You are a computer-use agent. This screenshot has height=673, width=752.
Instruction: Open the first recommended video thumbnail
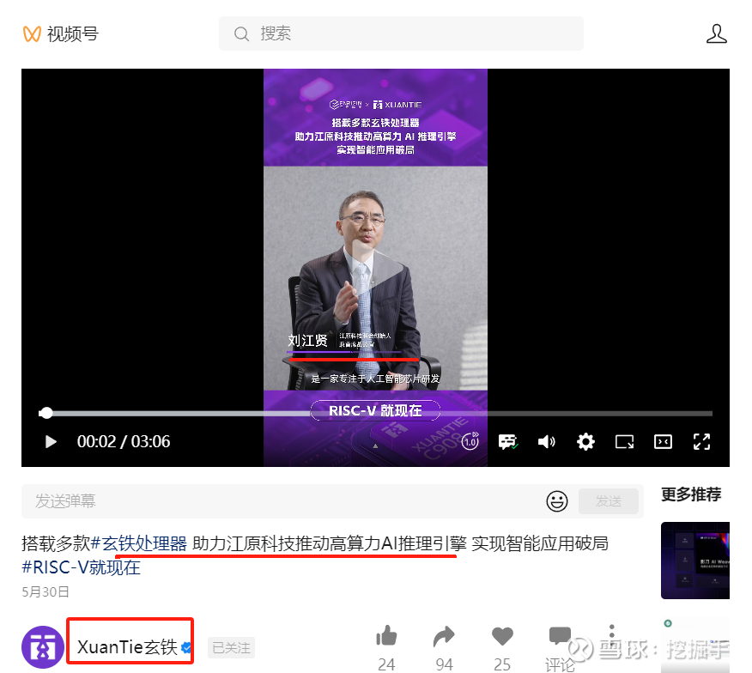point(695,561)
